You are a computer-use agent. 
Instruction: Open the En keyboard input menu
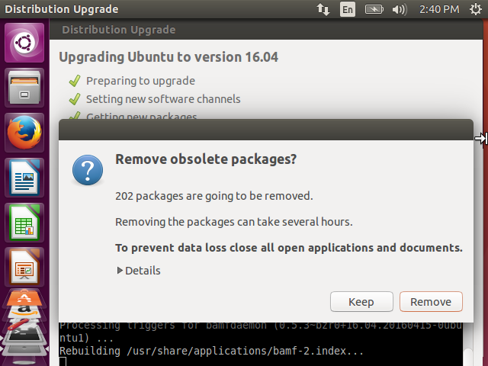click(348, 9)
